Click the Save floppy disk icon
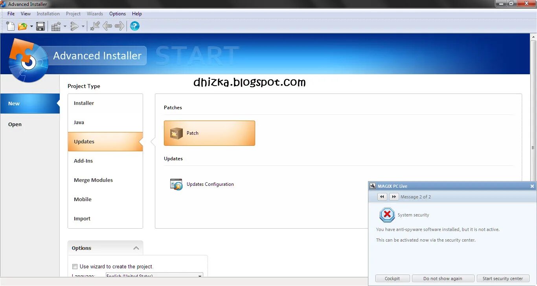The width and height of the screenshot is (537, 286). [40, 26]
